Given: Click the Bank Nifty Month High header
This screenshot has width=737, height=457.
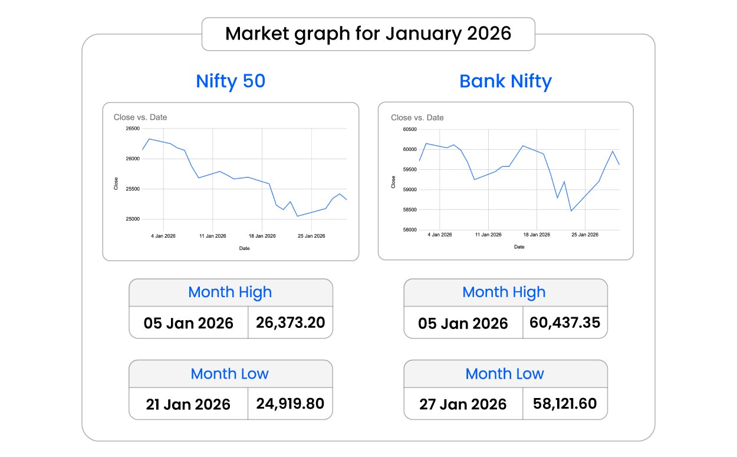Looking at the screenshot, I should click(x=504, y=292).
